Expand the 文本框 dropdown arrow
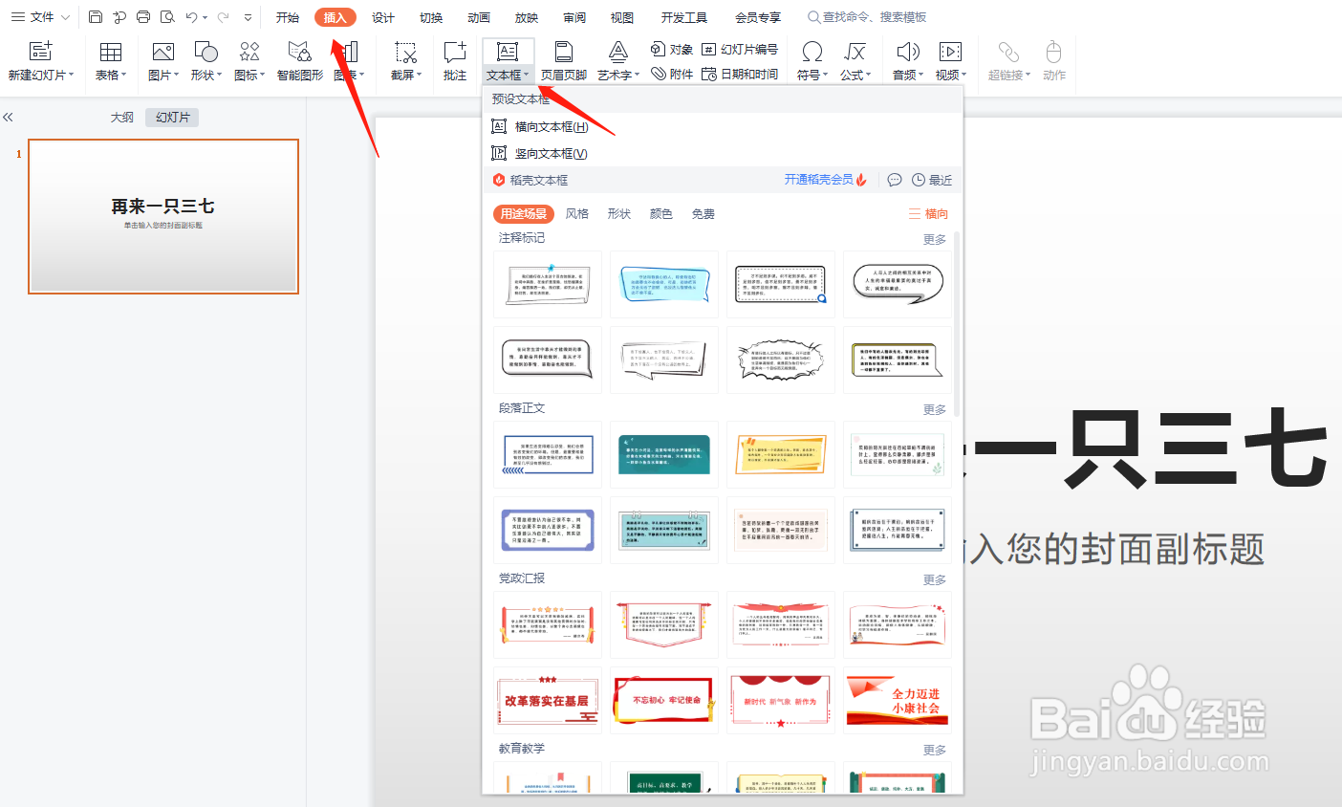 (x=526, y=75)
